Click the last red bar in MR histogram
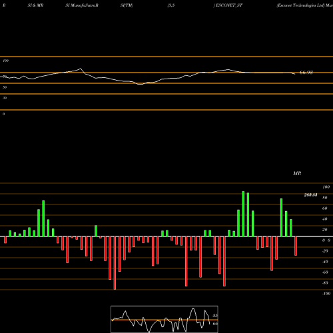This screenshot has width=333, height=333. click(x=296, y=246)
